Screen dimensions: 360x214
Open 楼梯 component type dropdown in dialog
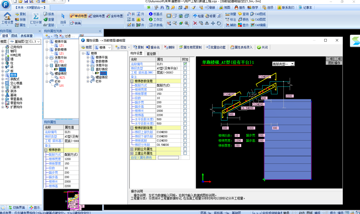[x=102, y=47]
